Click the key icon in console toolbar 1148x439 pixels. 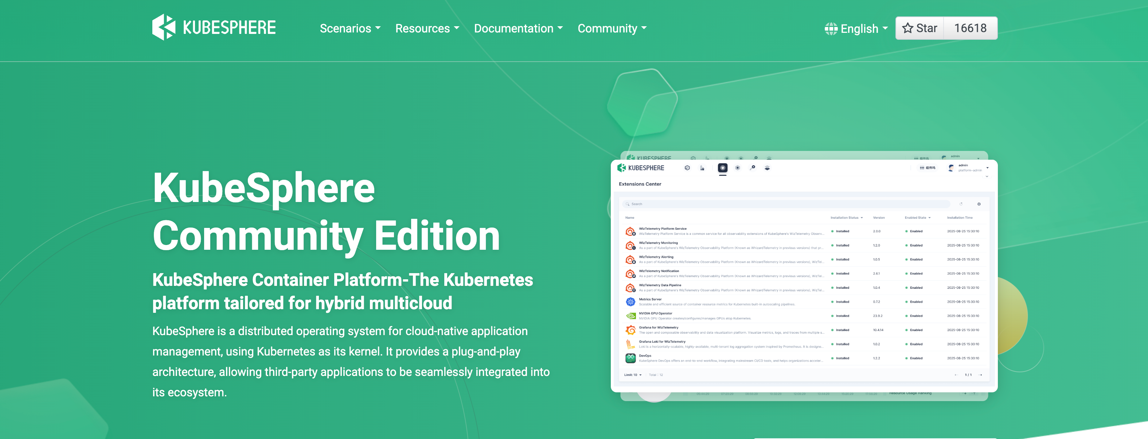coord(752,168)
